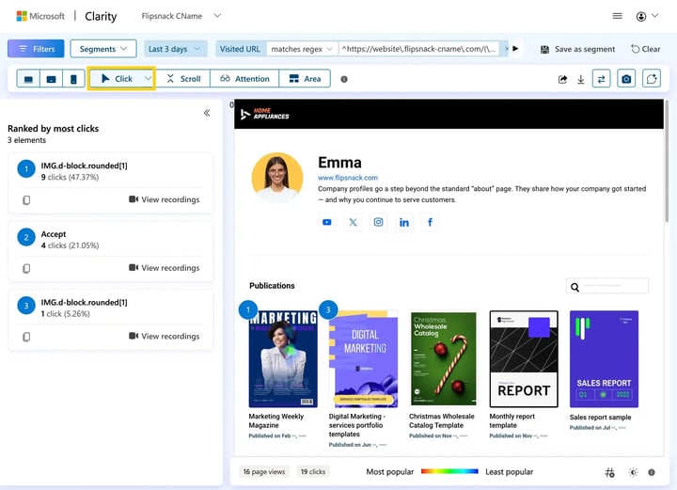Click the Instagram social icon
Image resolution: width=677 pixels, height=490 pixels.
pos(378,222)
